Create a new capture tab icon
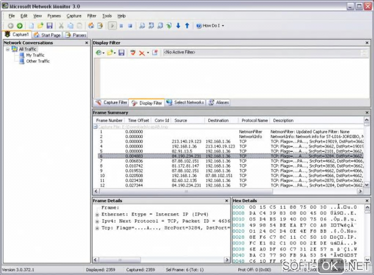This screenshot has width=374, height=275. point(31,26)
